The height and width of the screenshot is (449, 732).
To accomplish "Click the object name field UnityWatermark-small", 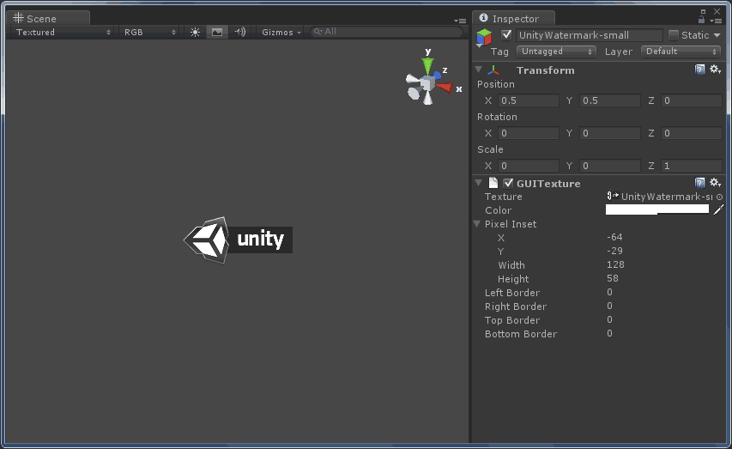I will [590, 35].
